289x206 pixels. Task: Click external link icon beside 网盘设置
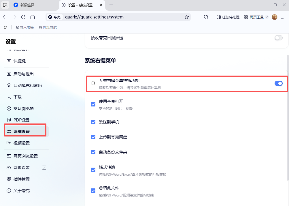tap(44, 168)
